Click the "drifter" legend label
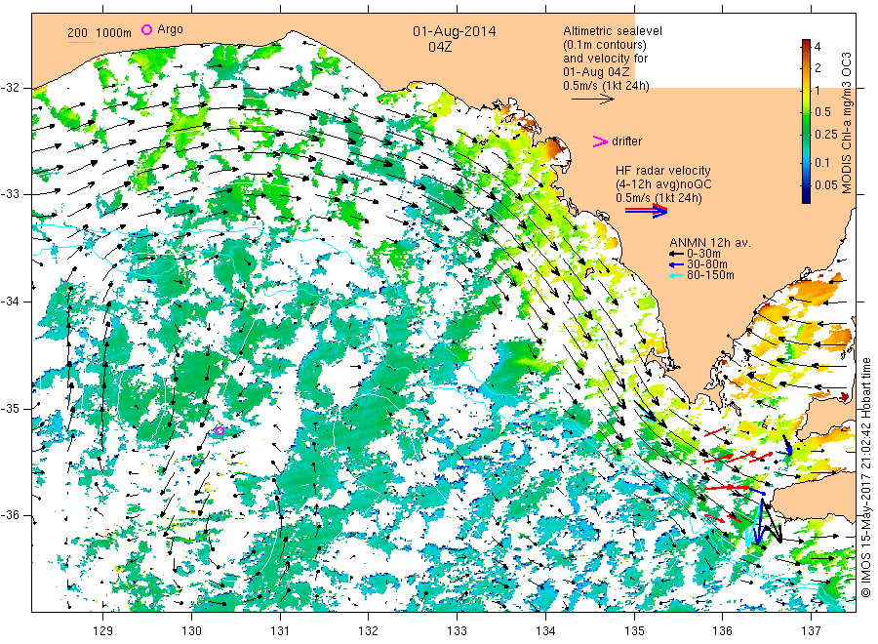878x644 pixels. 626,141
